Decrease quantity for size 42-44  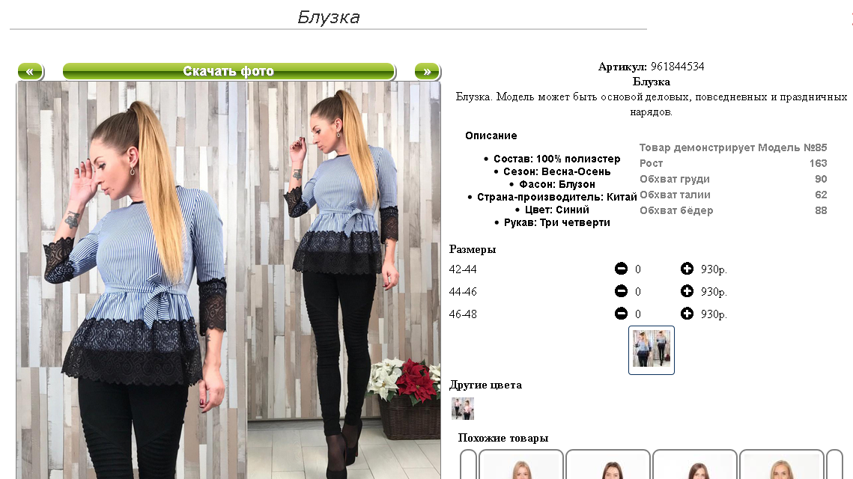click(621, 269)
